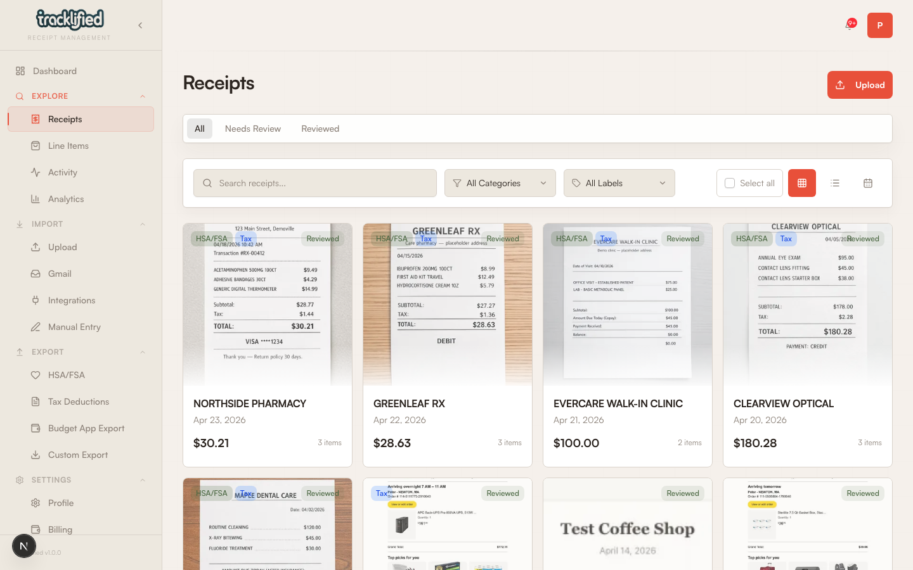
Task: Open the P user avatar menu
Action: (879, 25)
